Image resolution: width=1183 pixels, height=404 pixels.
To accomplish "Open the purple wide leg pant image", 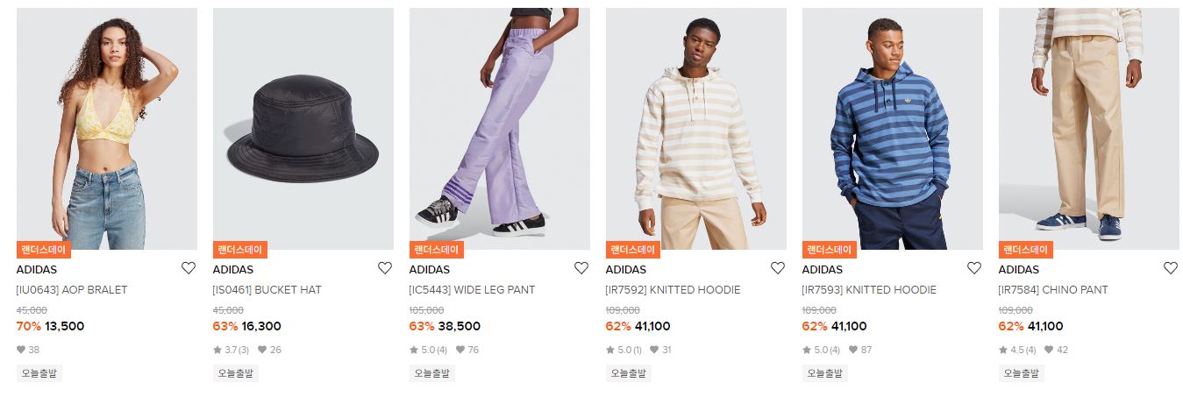I will (500, 129).
